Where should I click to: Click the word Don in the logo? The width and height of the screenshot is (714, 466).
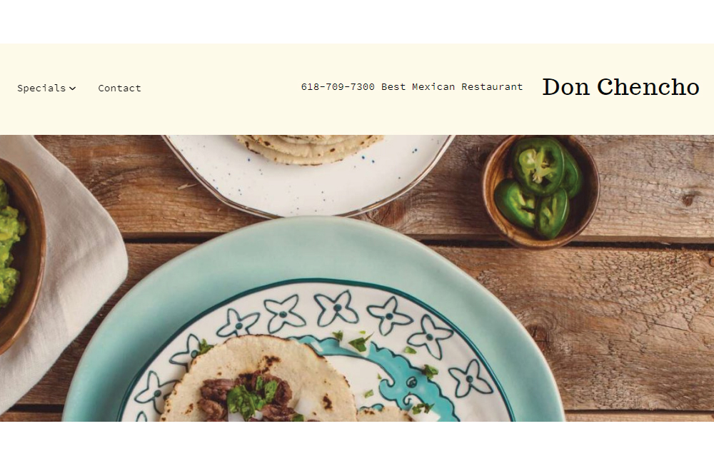[565, 87]
